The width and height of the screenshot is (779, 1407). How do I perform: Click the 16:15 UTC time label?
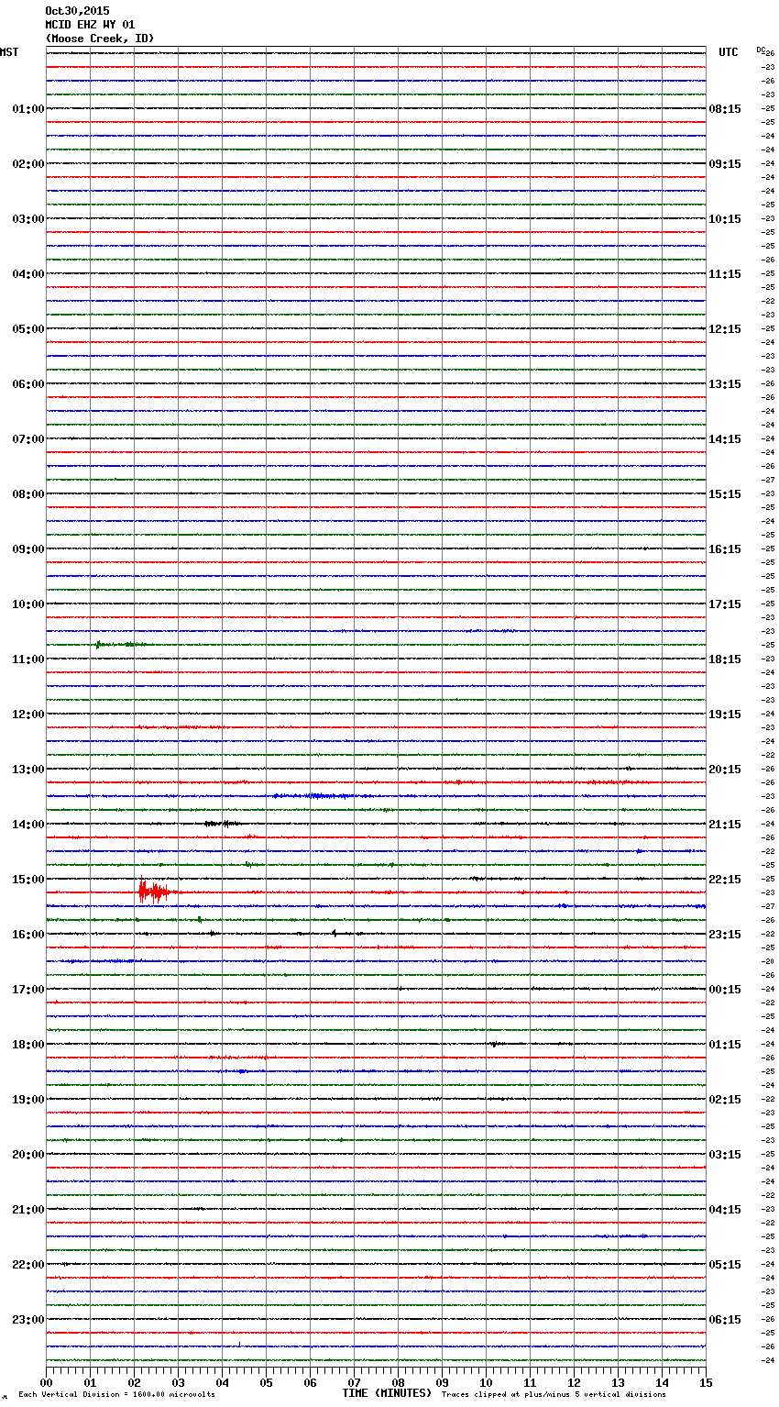[725, 549]
